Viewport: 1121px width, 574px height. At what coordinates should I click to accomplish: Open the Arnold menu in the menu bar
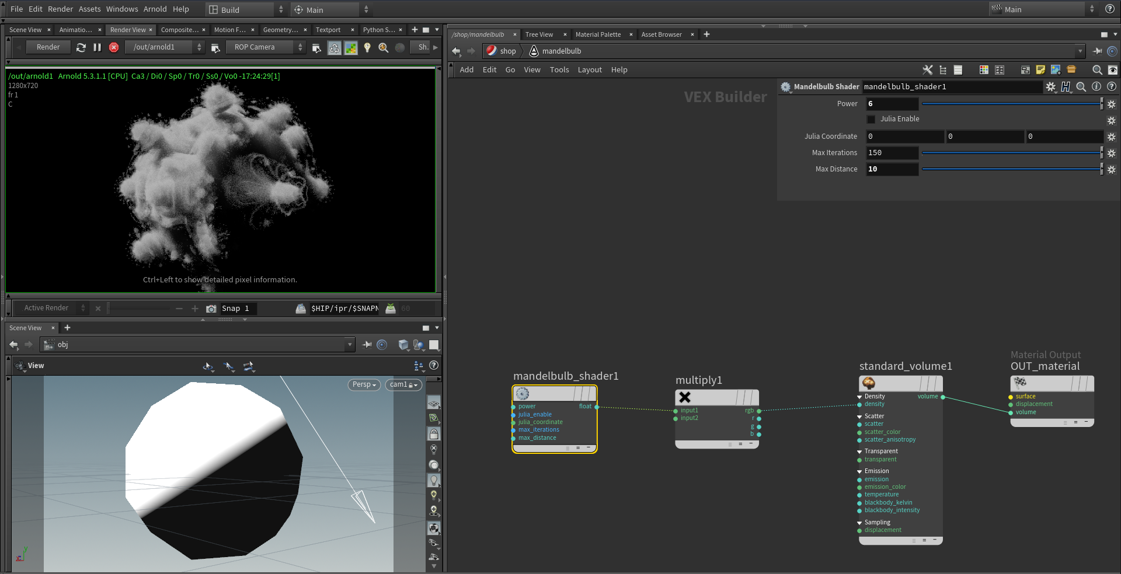pos(155,9)
